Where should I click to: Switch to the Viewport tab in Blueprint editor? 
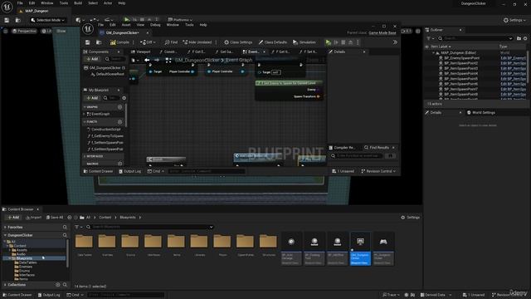pos(140,51)
